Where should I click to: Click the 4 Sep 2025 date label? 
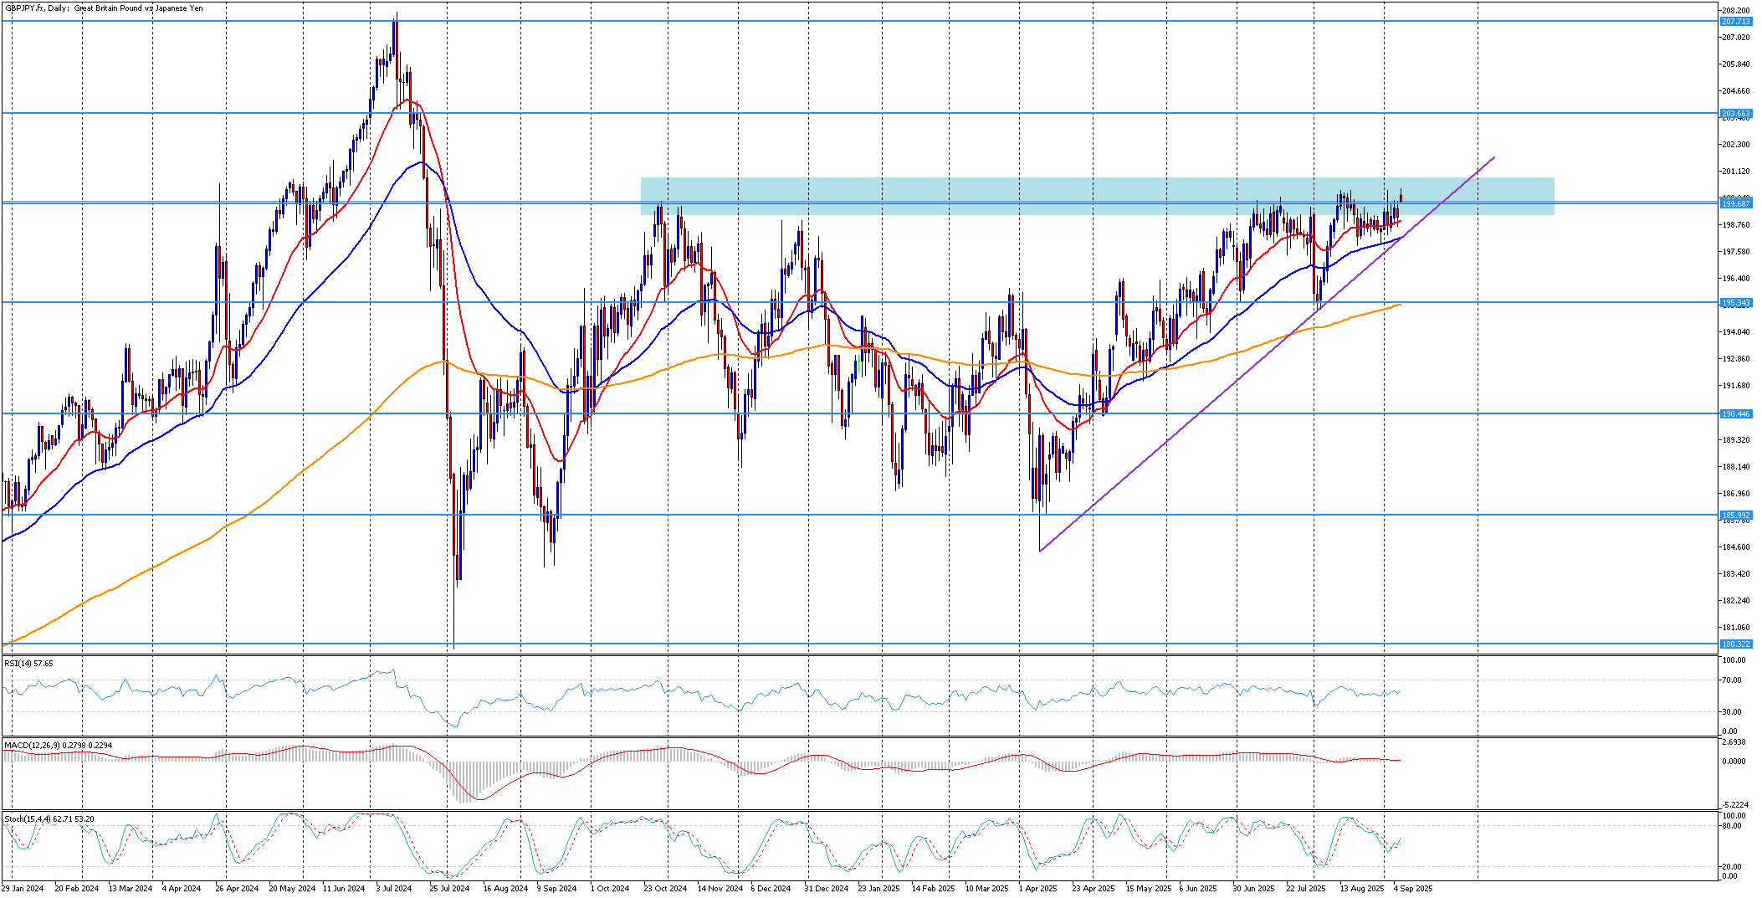coord(1413,889)
